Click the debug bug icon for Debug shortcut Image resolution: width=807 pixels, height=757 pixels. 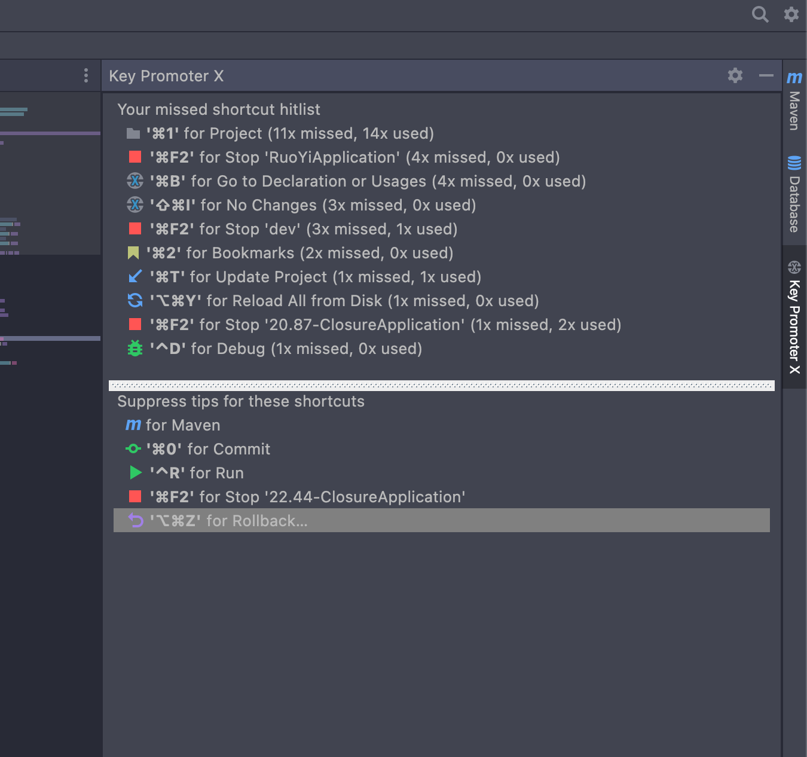134,349
